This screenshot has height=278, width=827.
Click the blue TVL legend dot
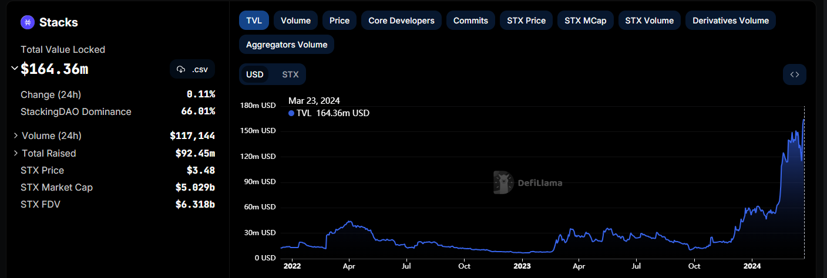[x=291, y=113]
